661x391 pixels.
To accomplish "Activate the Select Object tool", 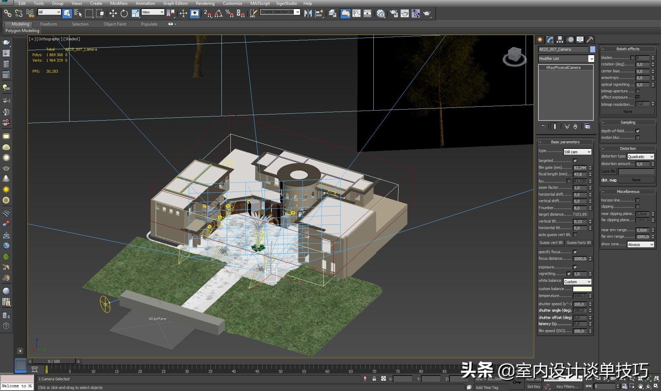I will pyautogui.click(x=67, y=13).
